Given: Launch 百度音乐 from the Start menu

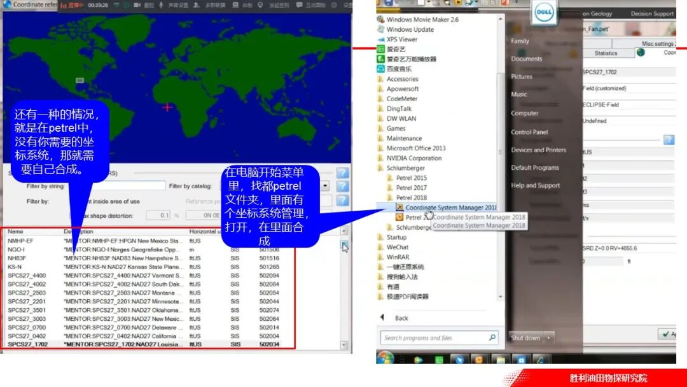Looking at the screenshot, I should 394,69.
